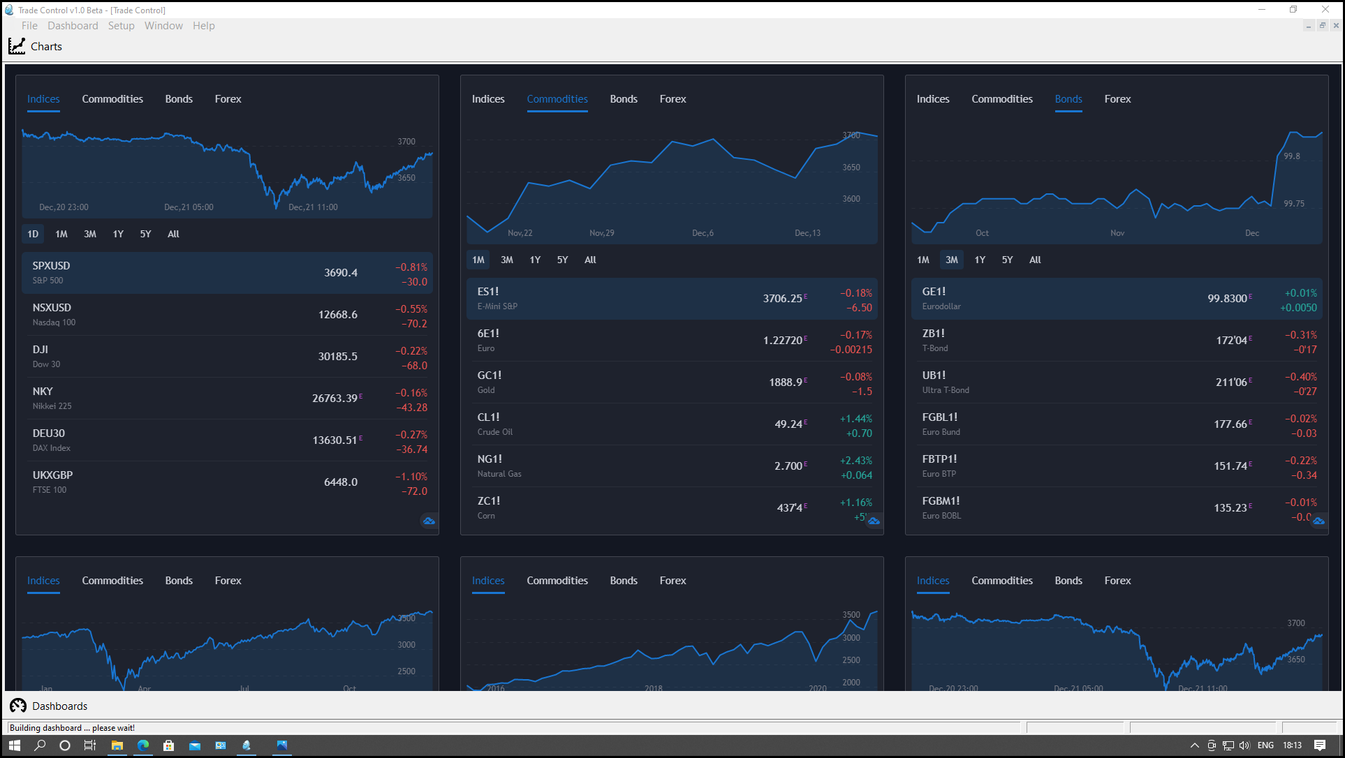The image size is (1345, 758).
Task: Select Indices tab in middle top widget
Action: (x=488, y=99)
